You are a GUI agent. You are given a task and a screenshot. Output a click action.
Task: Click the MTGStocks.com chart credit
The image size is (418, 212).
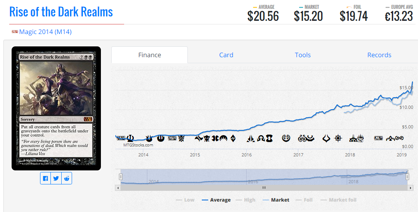138,145
